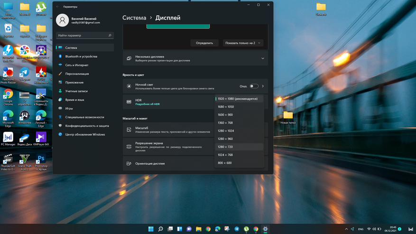416x234 pixels.
Task: Click the Определить button
Action: (x=204, y=43)
